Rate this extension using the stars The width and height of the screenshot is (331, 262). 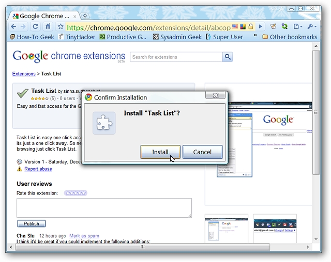76,193
